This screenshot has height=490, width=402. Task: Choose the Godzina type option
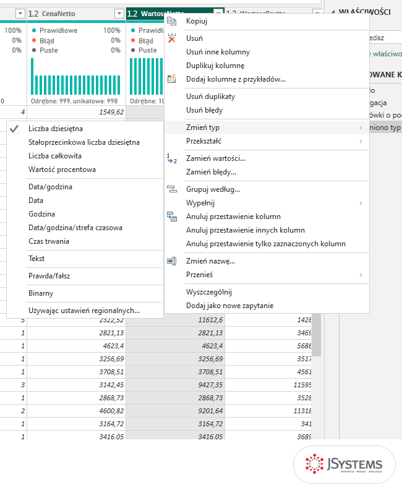coord(85,214)
